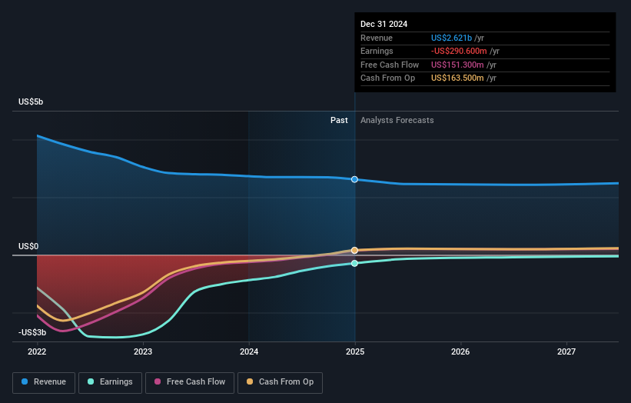This screenshot has width=631, height=403.
Task: Toggle the Earnings legend button
Action: (x=110, y=382)
